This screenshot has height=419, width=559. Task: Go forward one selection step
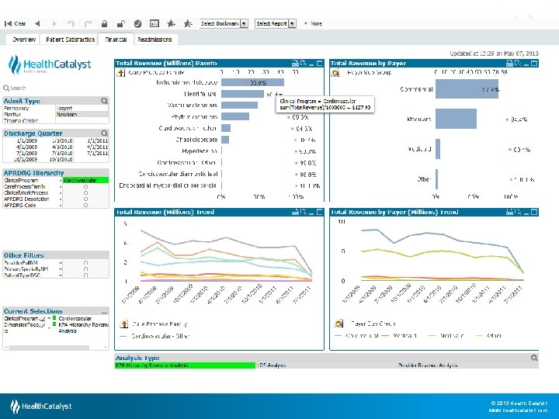(54, 23)
